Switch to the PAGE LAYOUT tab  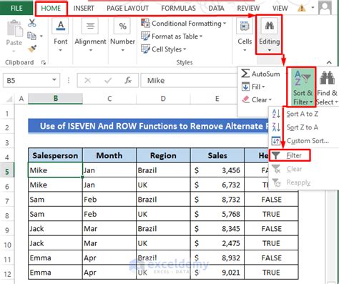click(127, 9)
